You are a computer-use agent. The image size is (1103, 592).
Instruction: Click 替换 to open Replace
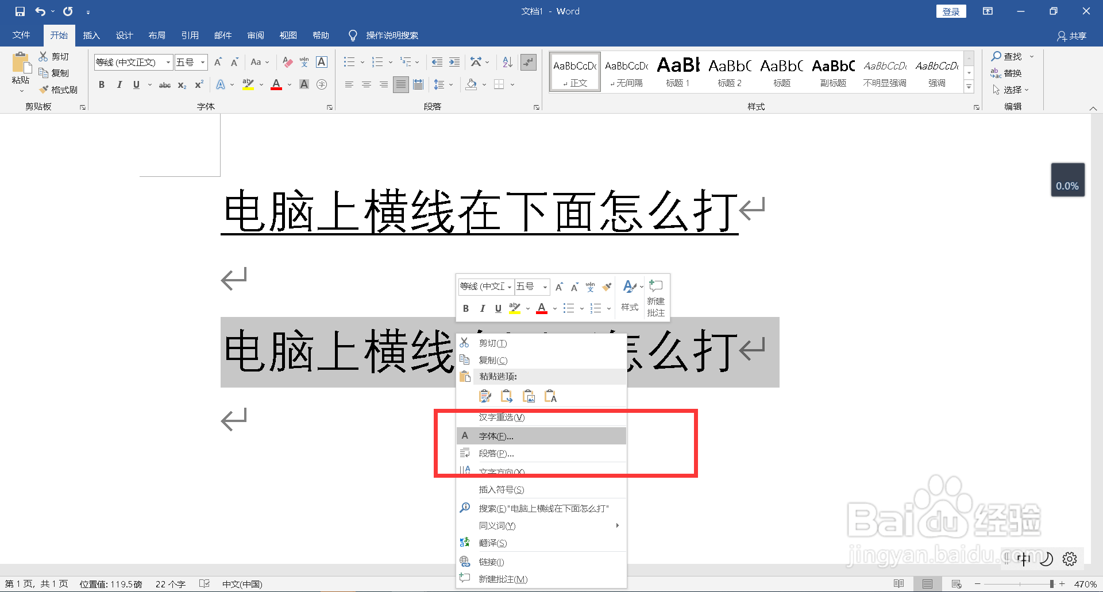click(1013, 73)
